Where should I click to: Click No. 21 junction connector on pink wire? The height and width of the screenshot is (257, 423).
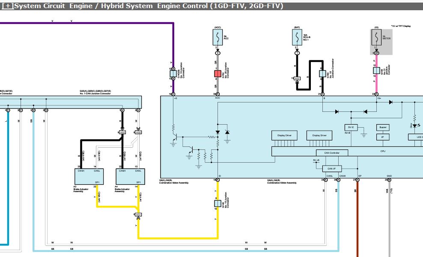tap(377, 74)
